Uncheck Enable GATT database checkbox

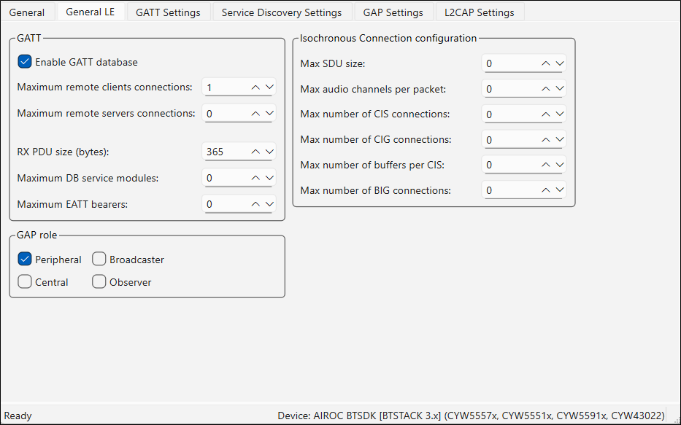tap(25, 62)
